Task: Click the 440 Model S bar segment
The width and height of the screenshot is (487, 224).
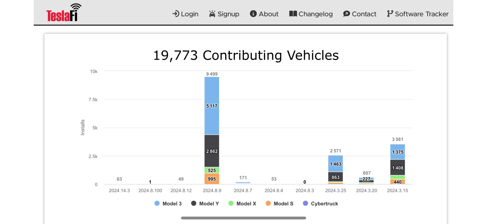Action: point(398,182)
